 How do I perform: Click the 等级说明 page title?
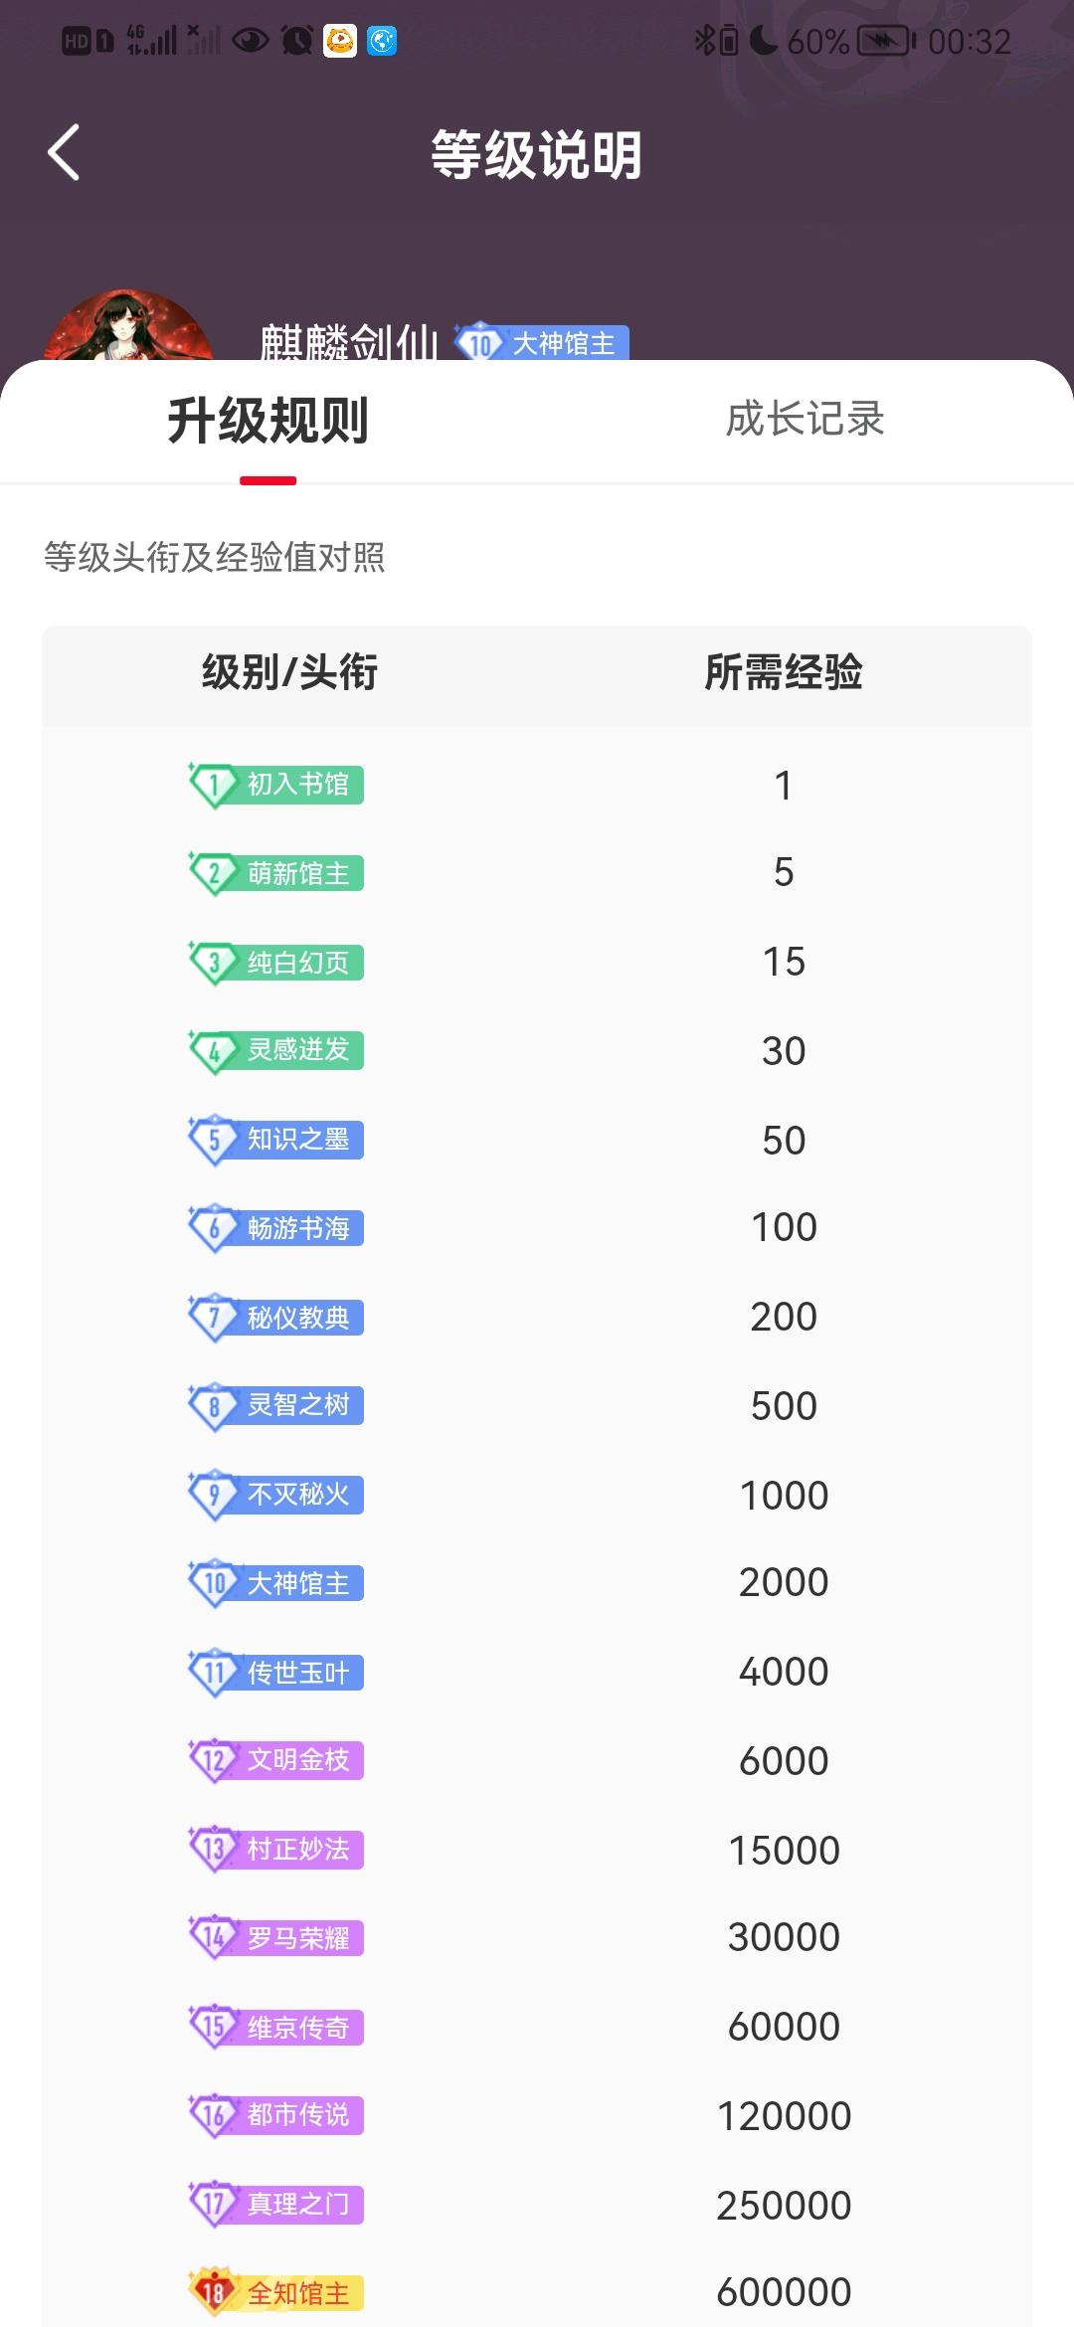(537, 155)
